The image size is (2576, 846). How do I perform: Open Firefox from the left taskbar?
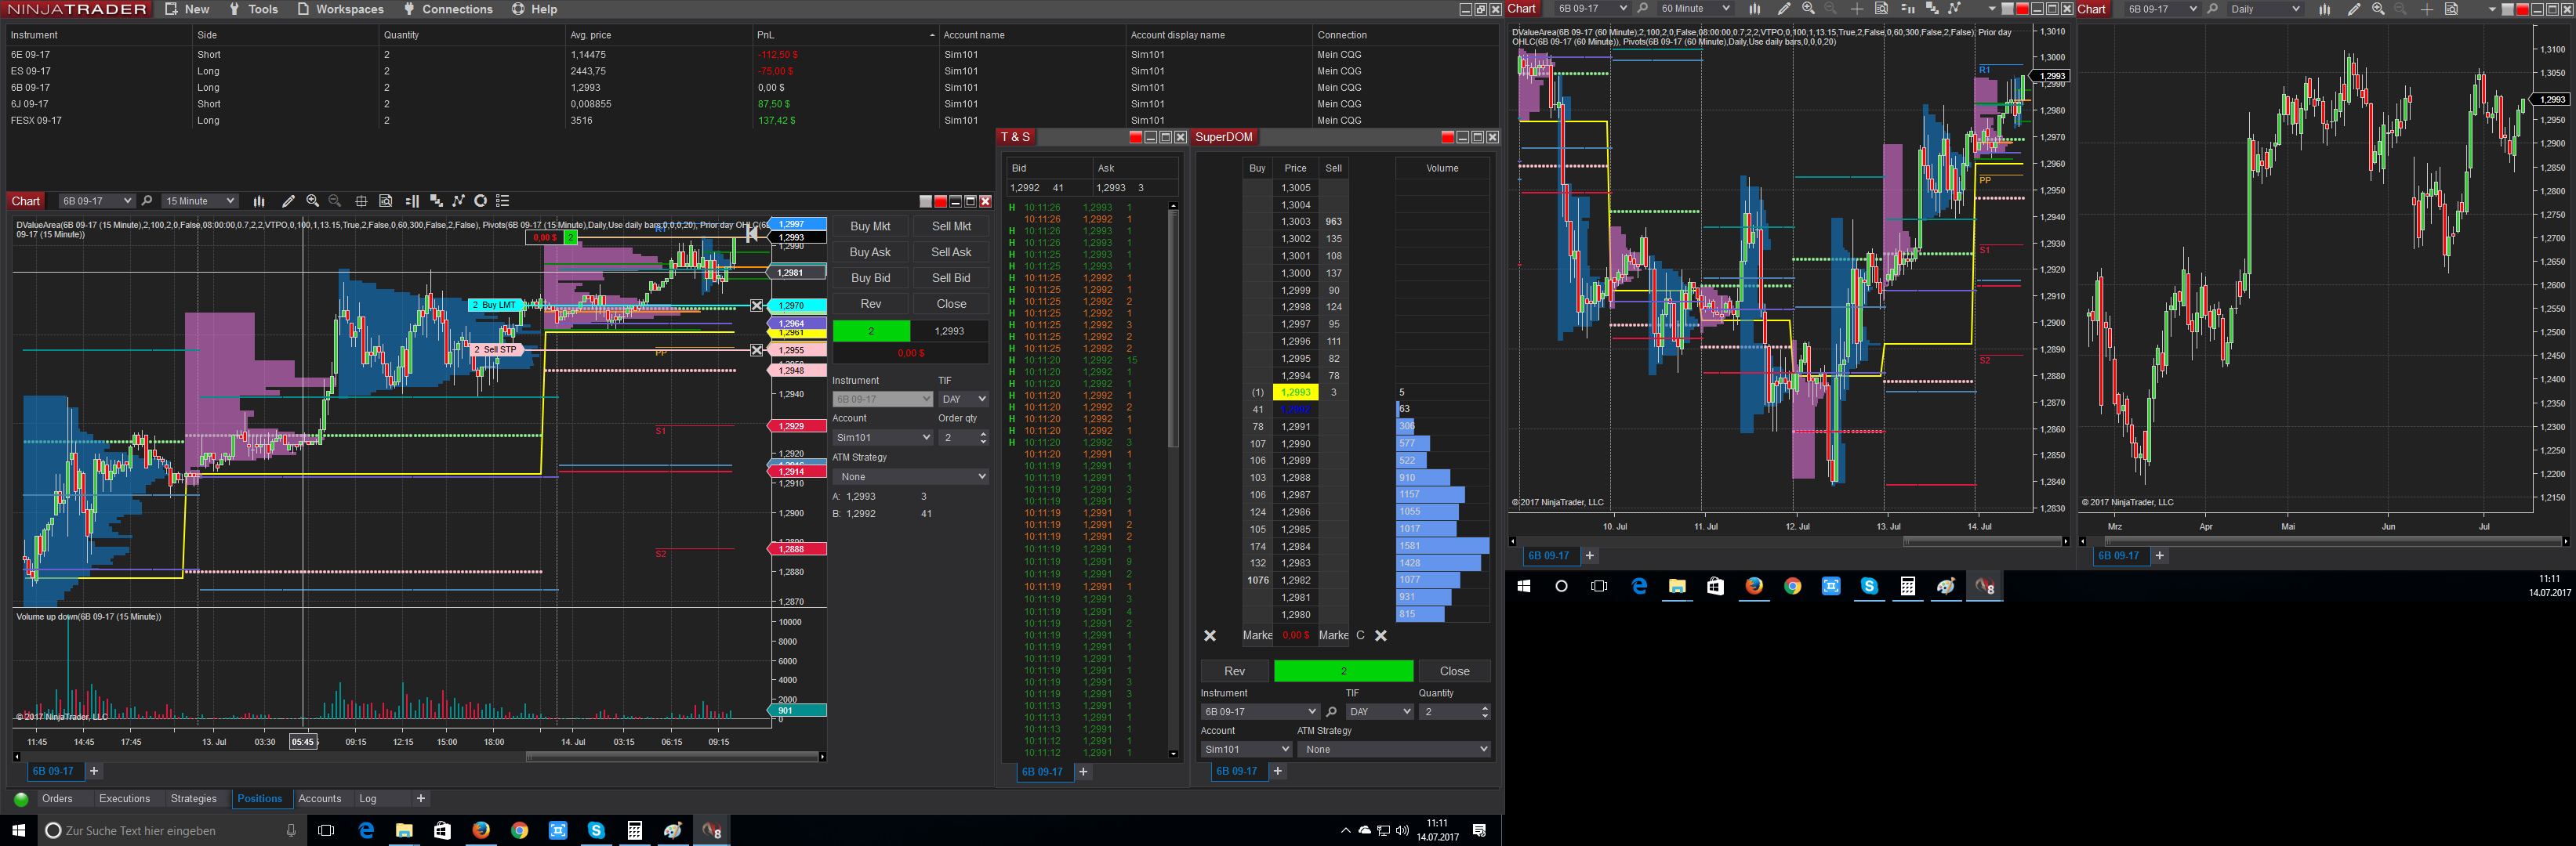pos(481,830)
